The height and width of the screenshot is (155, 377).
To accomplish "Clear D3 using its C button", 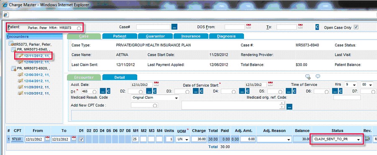I will click(x=202, y=91).
